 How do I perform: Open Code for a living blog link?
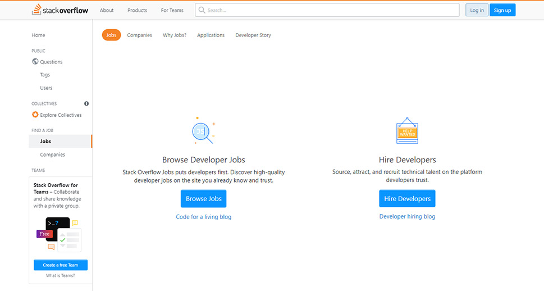coord(204,217)
